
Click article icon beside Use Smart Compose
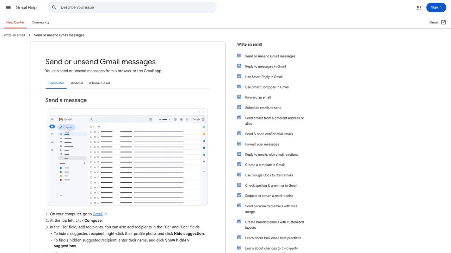click(239, 87)
